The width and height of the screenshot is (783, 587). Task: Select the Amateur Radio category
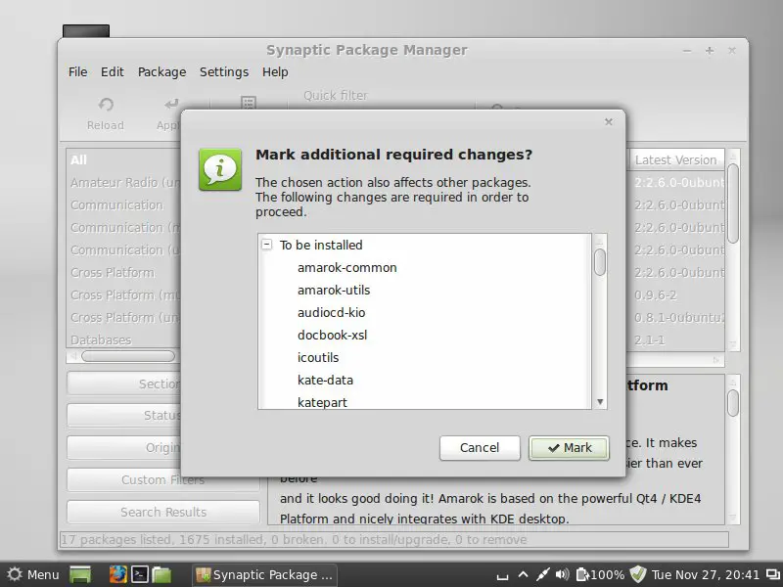coord(125,183)
